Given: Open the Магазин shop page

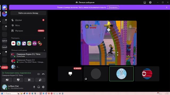Looking at the screenshot, I should [x=28, y=31].
